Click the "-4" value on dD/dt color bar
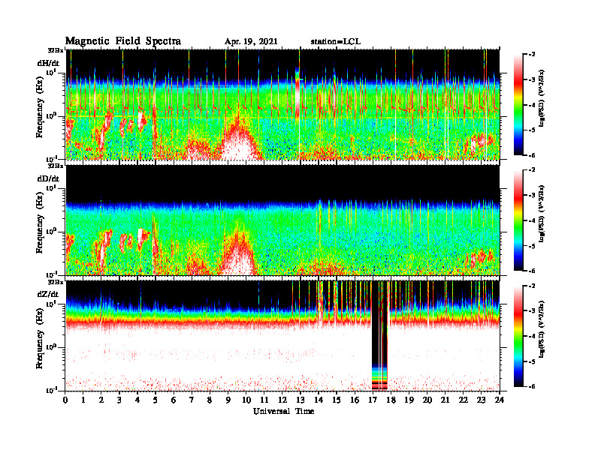This screenshot has height=459, width=595. 531,220
